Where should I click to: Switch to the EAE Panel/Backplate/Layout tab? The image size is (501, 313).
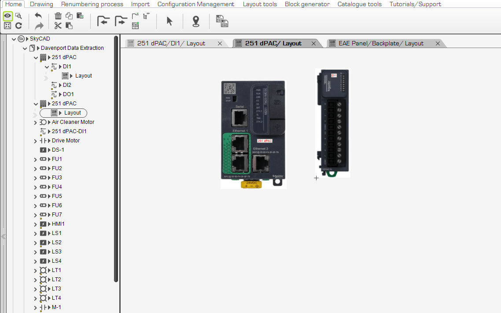coord(383,43)
